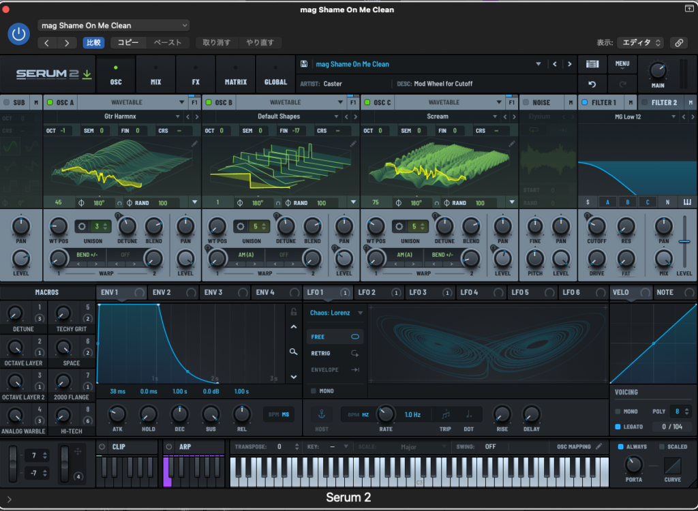Select the LFO dotted note icon
Image resolution: width=698 pixels, height=511 pixels.
point(469,414)
